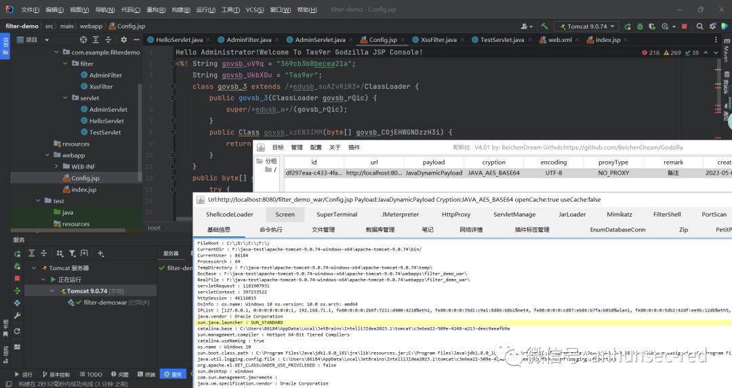The image size is (732, 388).
Task: Rerun the server from the Services sidebar
Action: (17, 254)
